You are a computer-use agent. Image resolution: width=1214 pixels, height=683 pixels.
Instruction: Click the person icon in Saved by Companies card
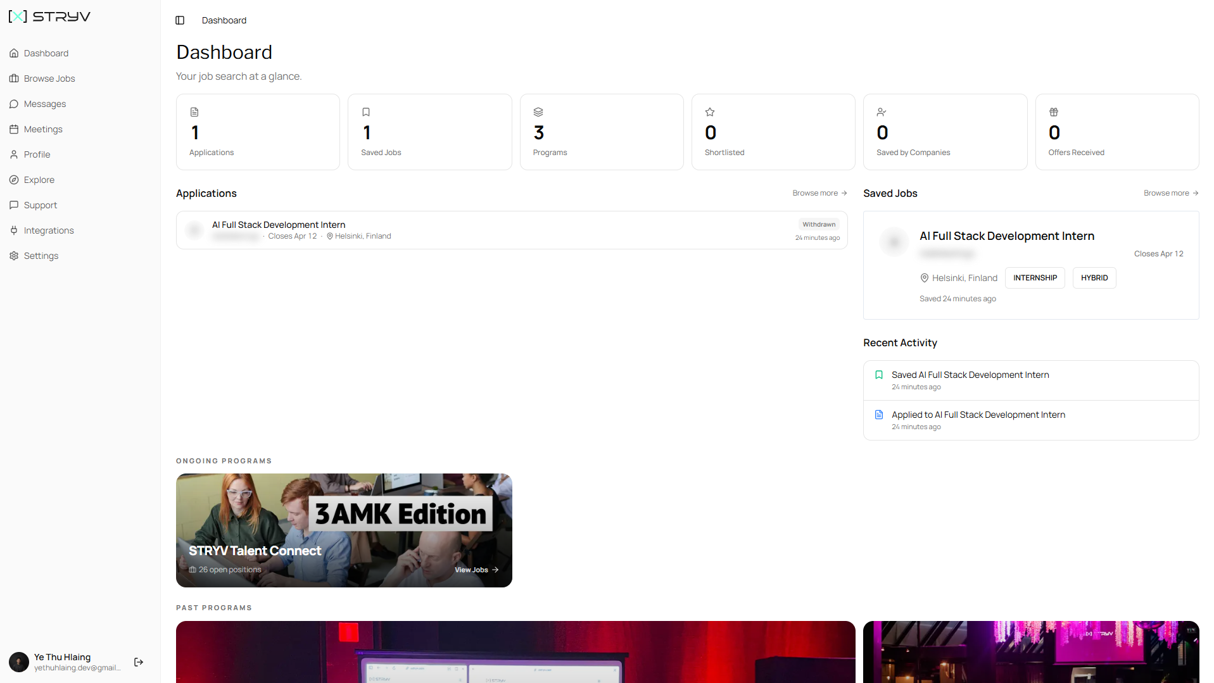click(882, 112)
